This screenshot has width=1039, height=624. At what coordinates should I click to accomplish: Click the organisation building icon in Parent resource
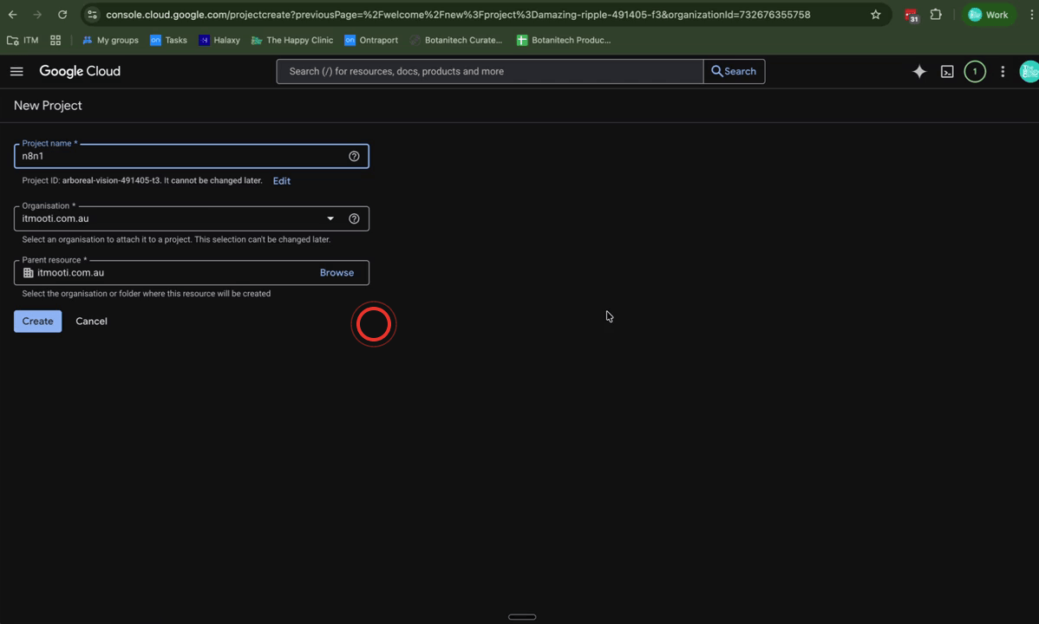pos(28,272)
